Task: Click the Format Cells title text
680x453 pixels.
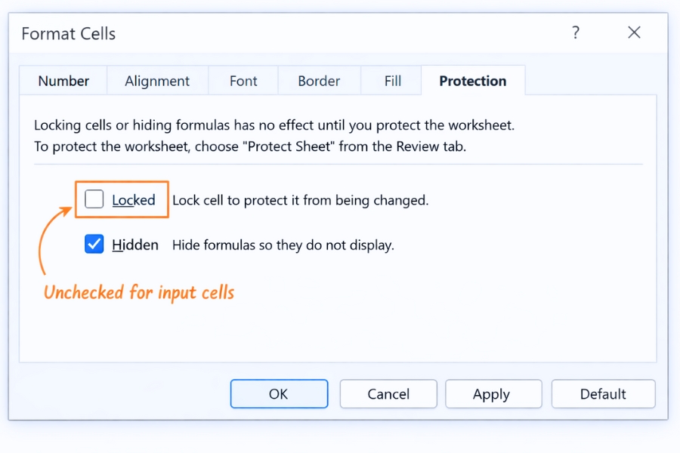Action: [68, 33]
